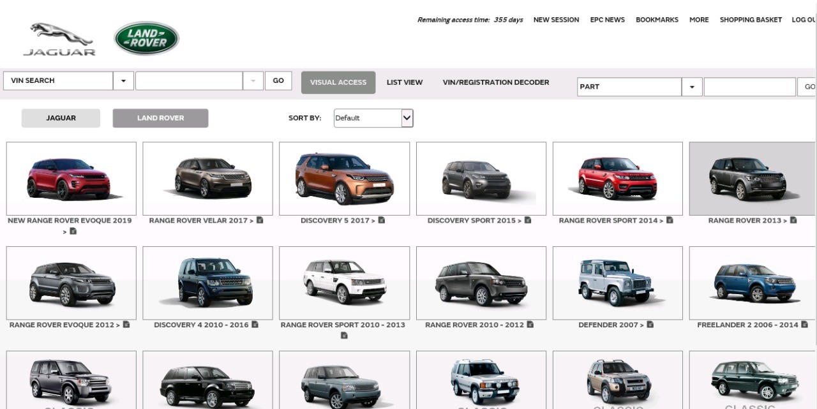Screen dimensions: 817x409
Task: Click document icon after Discovery Sport 2015
Action: click(x=528, y=221)
